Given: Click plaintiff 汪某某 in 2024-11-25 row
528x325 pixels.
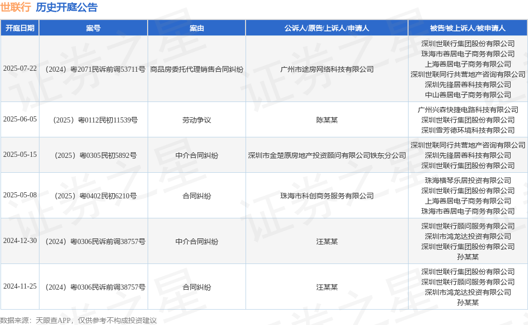Looking at the screenshot, I should pyautogui.click(x=327, y=287).
